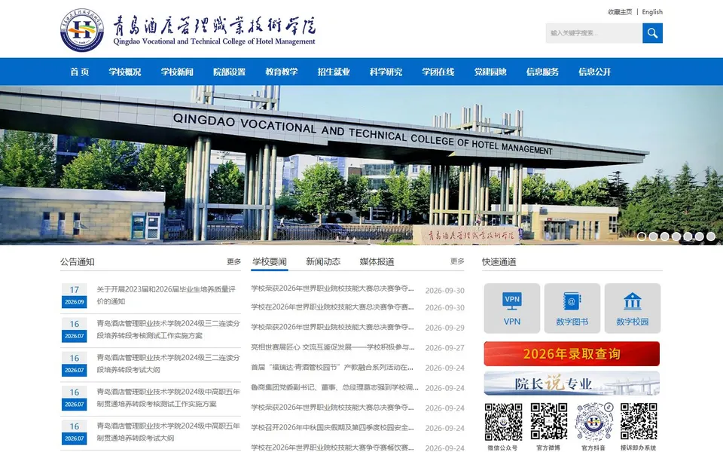723x452 pixels.
Task: Click the 官方抖音 round code
Action: [594, 422]
